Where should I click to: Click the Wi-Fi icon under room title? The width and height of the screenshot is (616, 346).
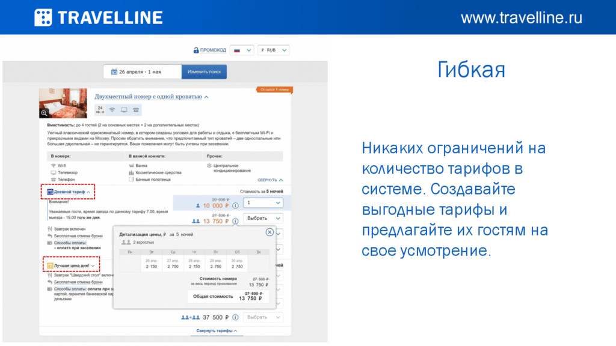tap(112, 110)
